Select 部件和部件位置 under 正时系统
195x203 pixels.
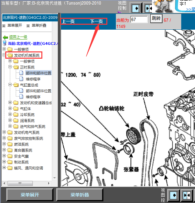pyautogui.click(x=38, y=73)
